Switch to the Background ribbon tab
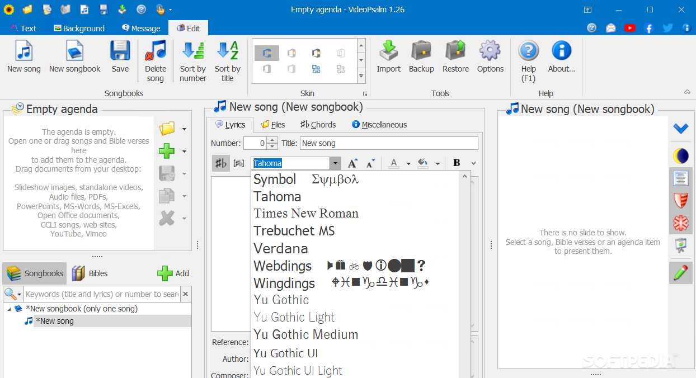 coord(79,28)
